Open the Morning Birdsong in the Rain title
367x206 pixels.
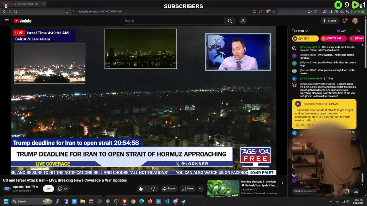[259, 183]
